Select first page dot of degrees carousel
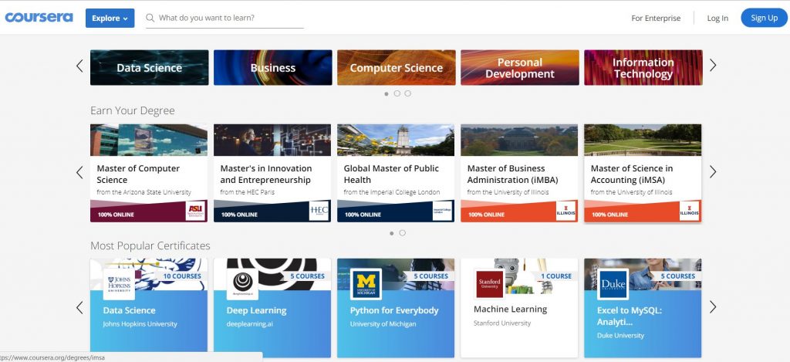This screenshot has width=790, height=362. (391, 233)
